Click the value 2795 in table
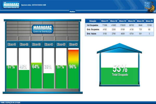This screenshot has height=104, width=156. pos(114,34)
